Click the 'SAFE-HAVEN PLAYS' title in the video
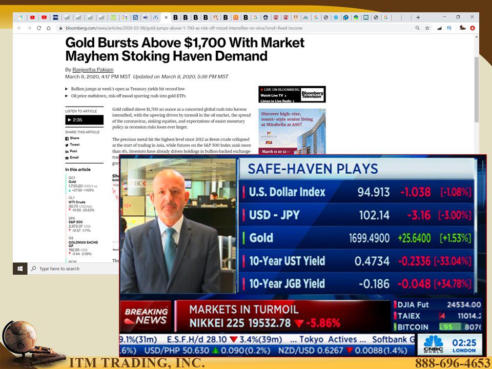This screenshot has height=369, width=492. pyautogui.click(x=313, y=169)
